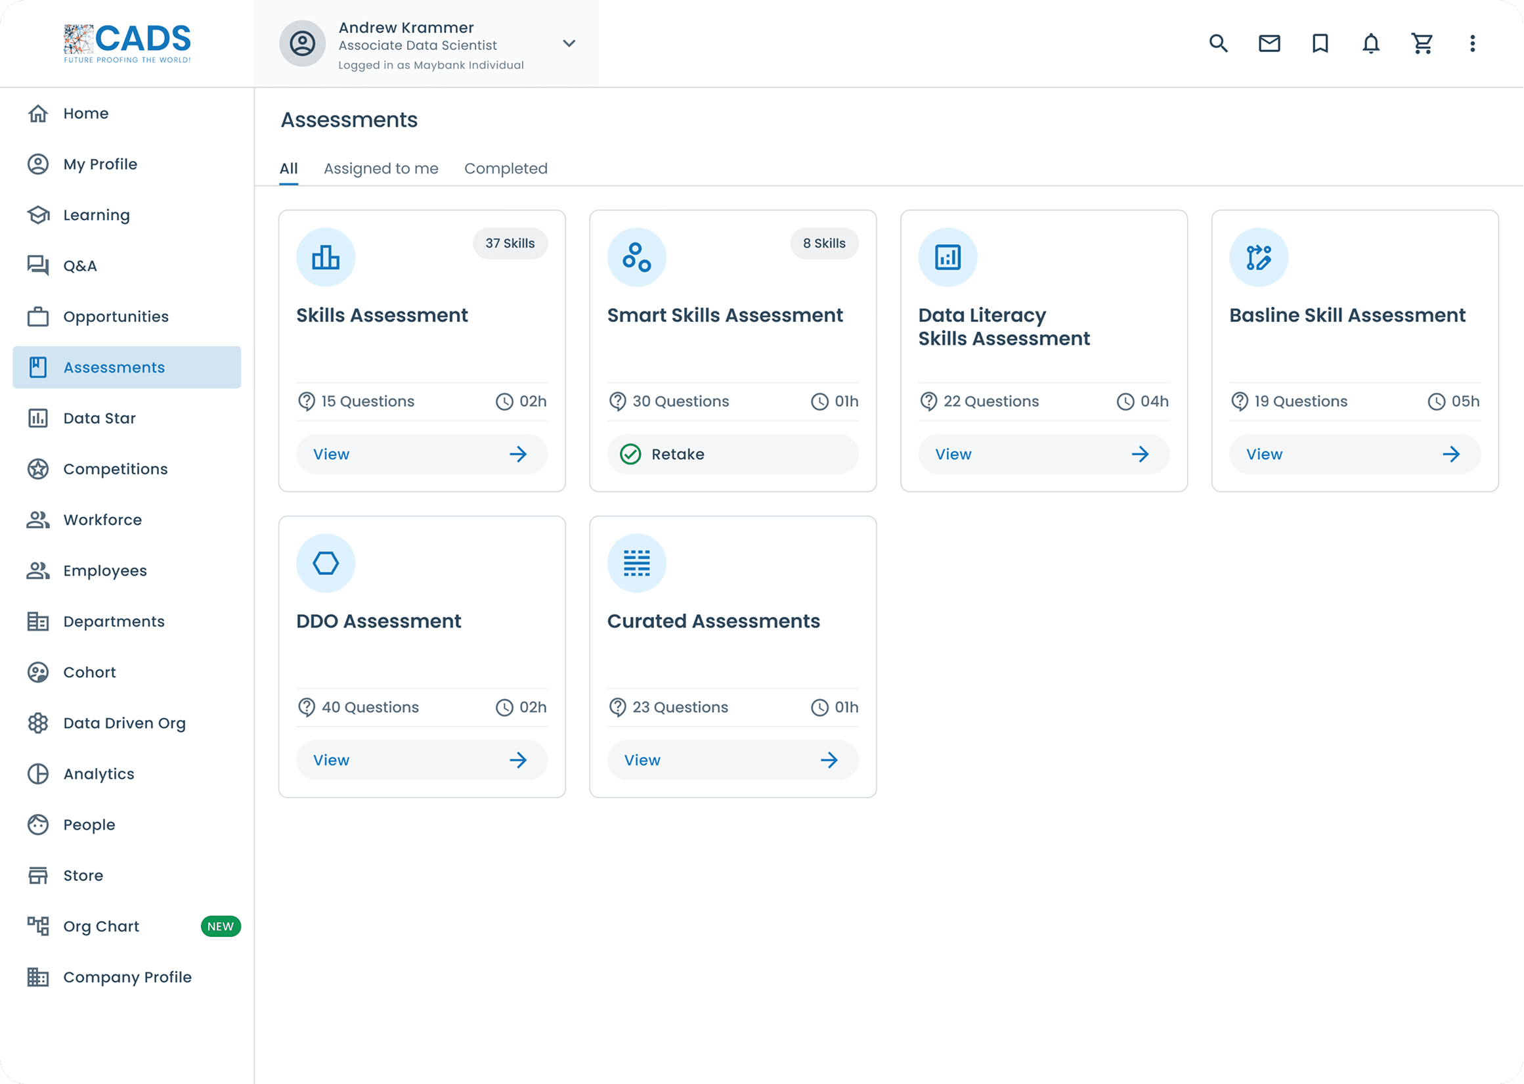The image size is (1524, 1084).
Task: Open the shopping cart icon
Action: pyautogui.click(x=1422, y=43)
